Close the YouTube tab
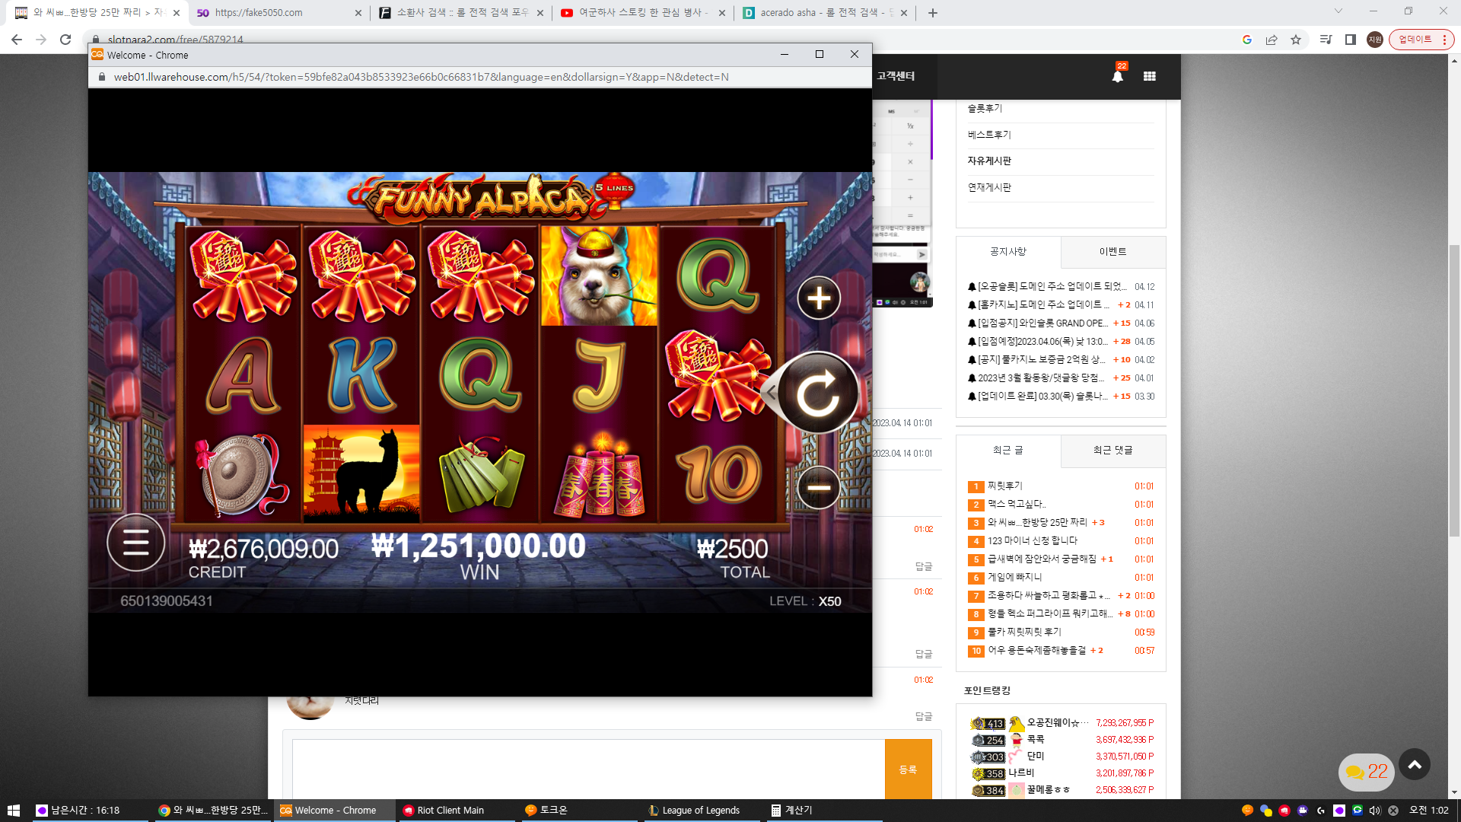1461x822 pixels. pyautogui.click(x=722, y=13)
